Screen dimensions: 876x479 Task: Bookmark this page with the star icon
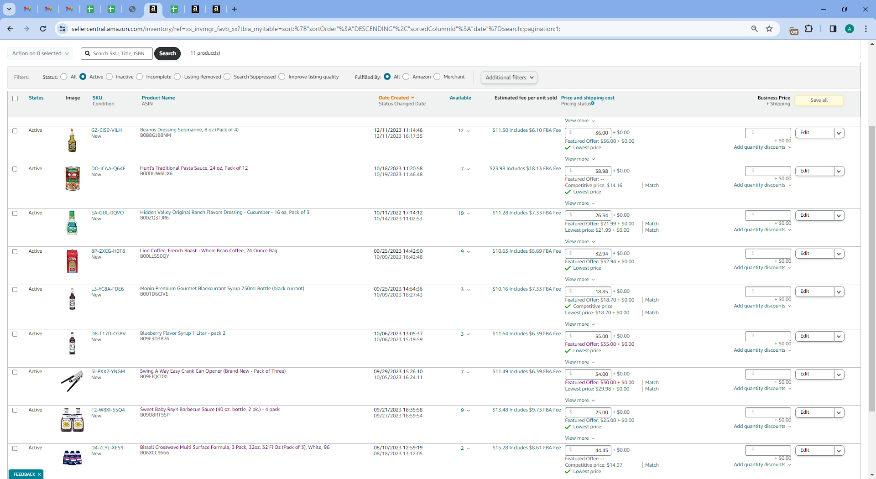click(x=769, y=29)
